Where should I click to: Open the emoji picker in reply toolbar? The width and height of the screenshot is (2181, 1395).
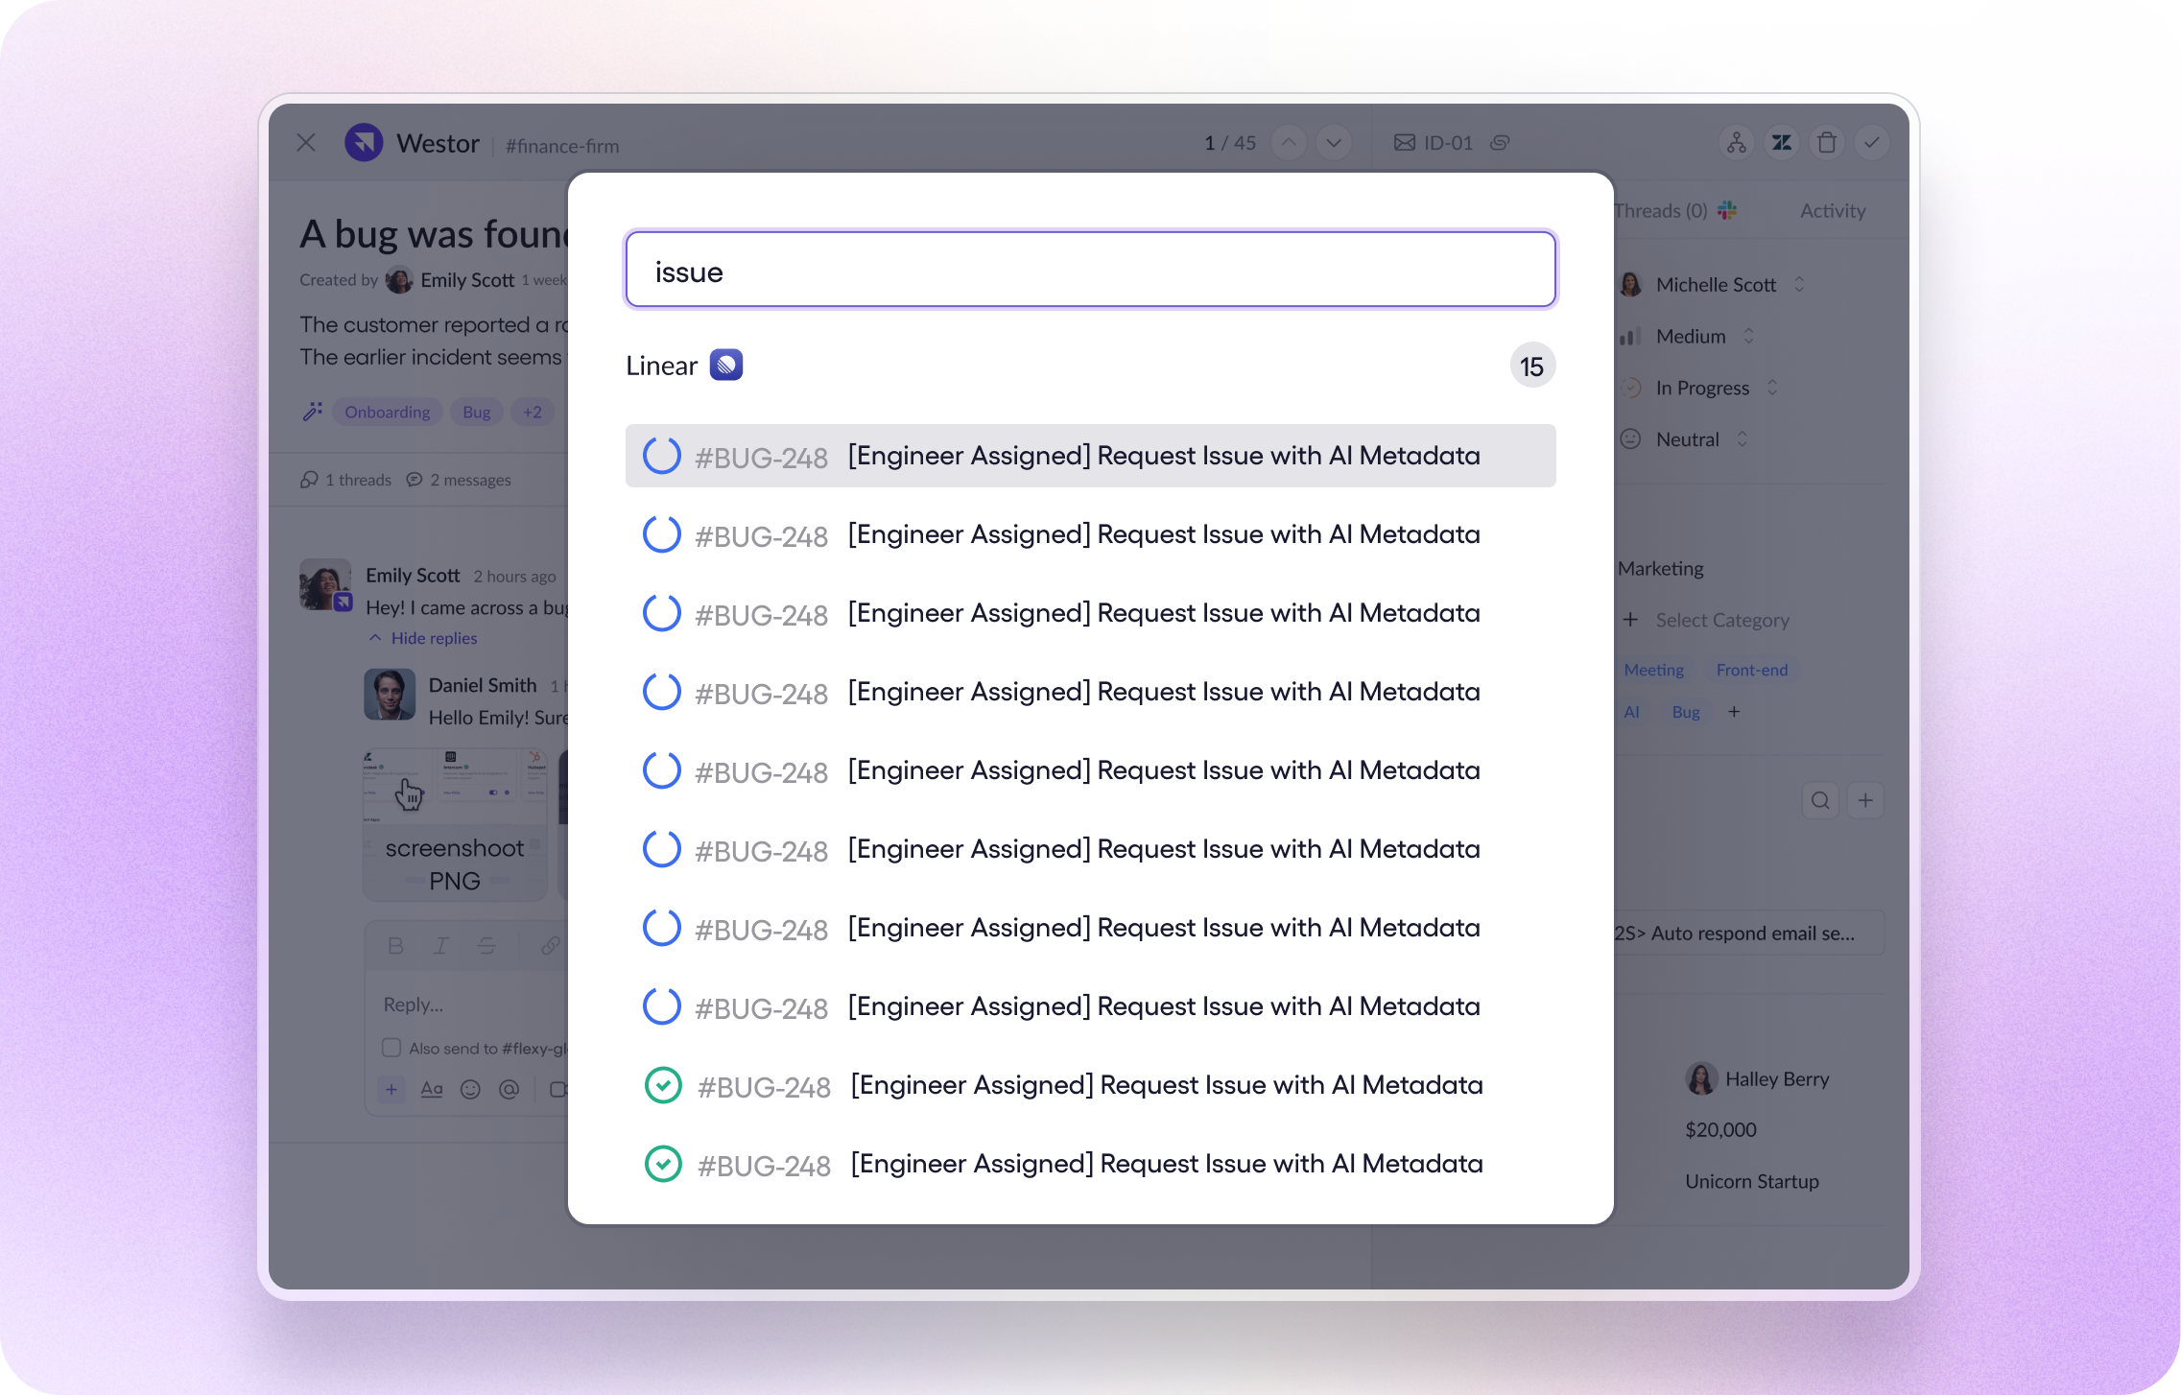pos(470,1089)
